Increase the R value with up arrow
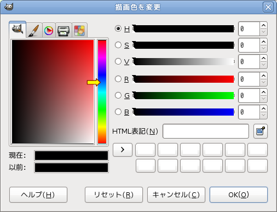Image resolution: width=277 pixels, height=212 pixels. pos(263,76)
